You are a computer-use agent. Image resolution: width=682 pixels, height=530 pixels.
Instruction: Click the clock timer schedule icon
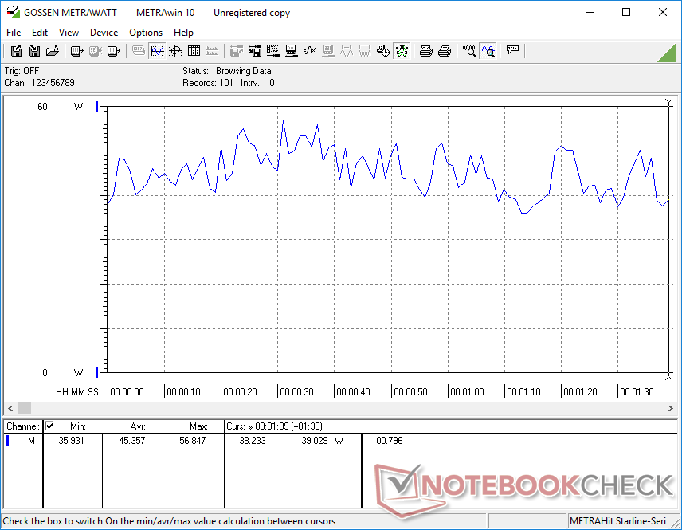382,51
